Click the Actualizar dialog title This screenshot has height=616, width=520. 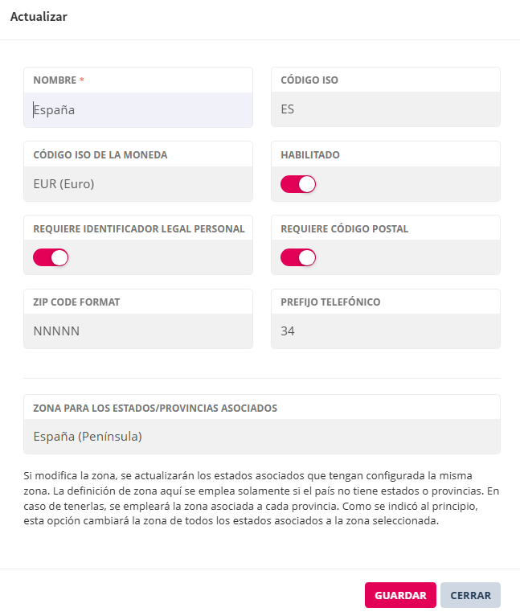tap(39, 17)
